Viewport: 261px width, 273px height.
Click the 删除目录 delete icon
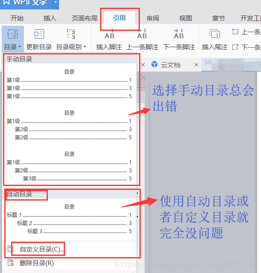tap(11, 263)
